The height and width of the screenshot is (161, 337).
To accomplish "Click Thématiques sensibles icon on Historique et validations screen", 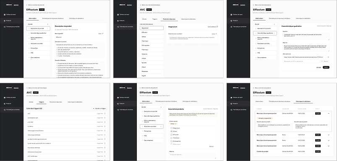I will pyautogui.click(x=231, y=110).
